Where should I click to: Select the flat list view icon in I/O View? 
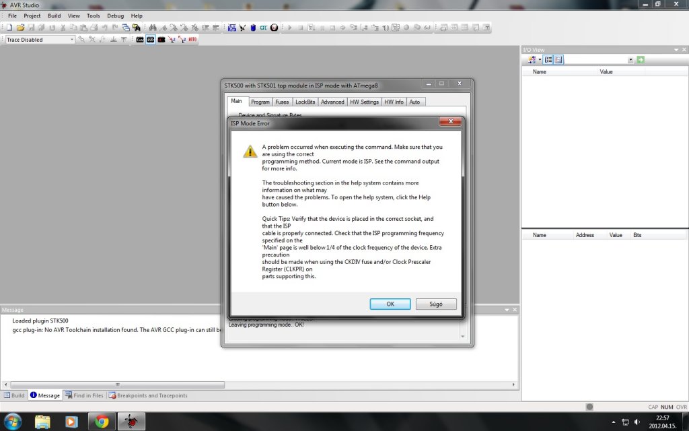click(x=558, y=59)
